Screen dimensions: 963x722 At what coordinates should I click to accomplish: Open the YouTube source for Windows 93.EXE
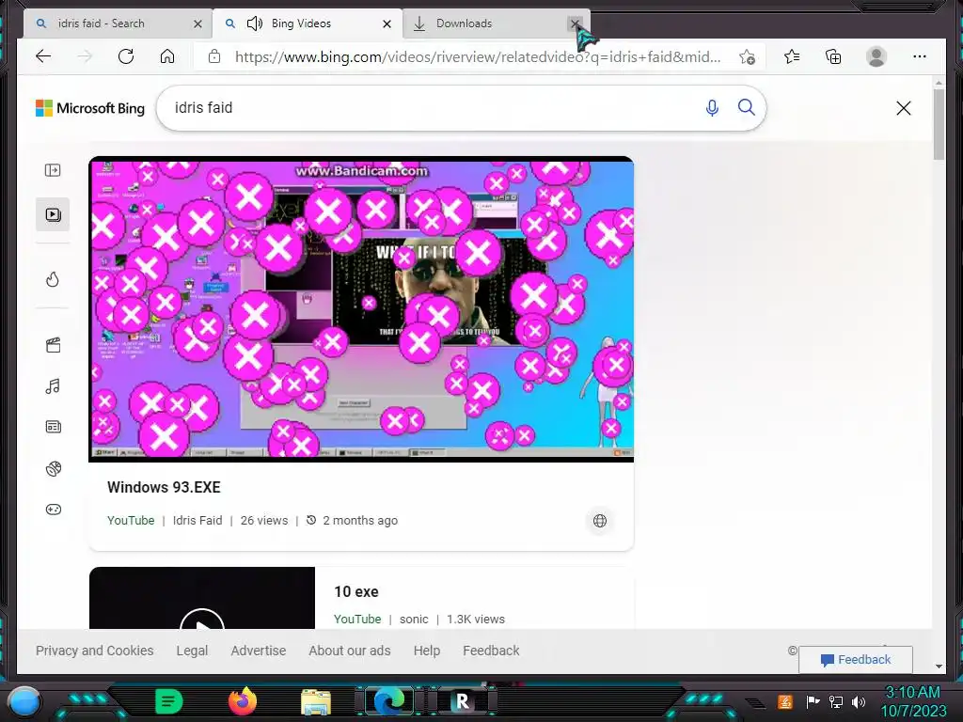(131, 520)
